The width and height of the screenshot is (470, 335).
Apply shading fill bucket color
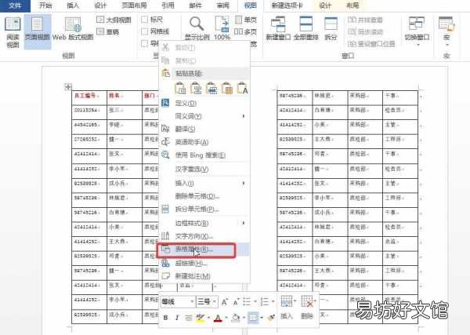(x=236, y=318)
